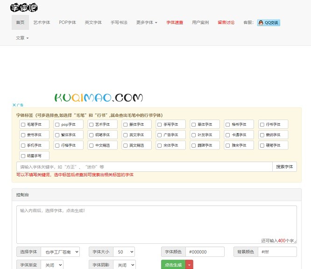Check the 艺术字体 tag checkbox
Viewport: 311px width, 269px height.
point(91,125)
